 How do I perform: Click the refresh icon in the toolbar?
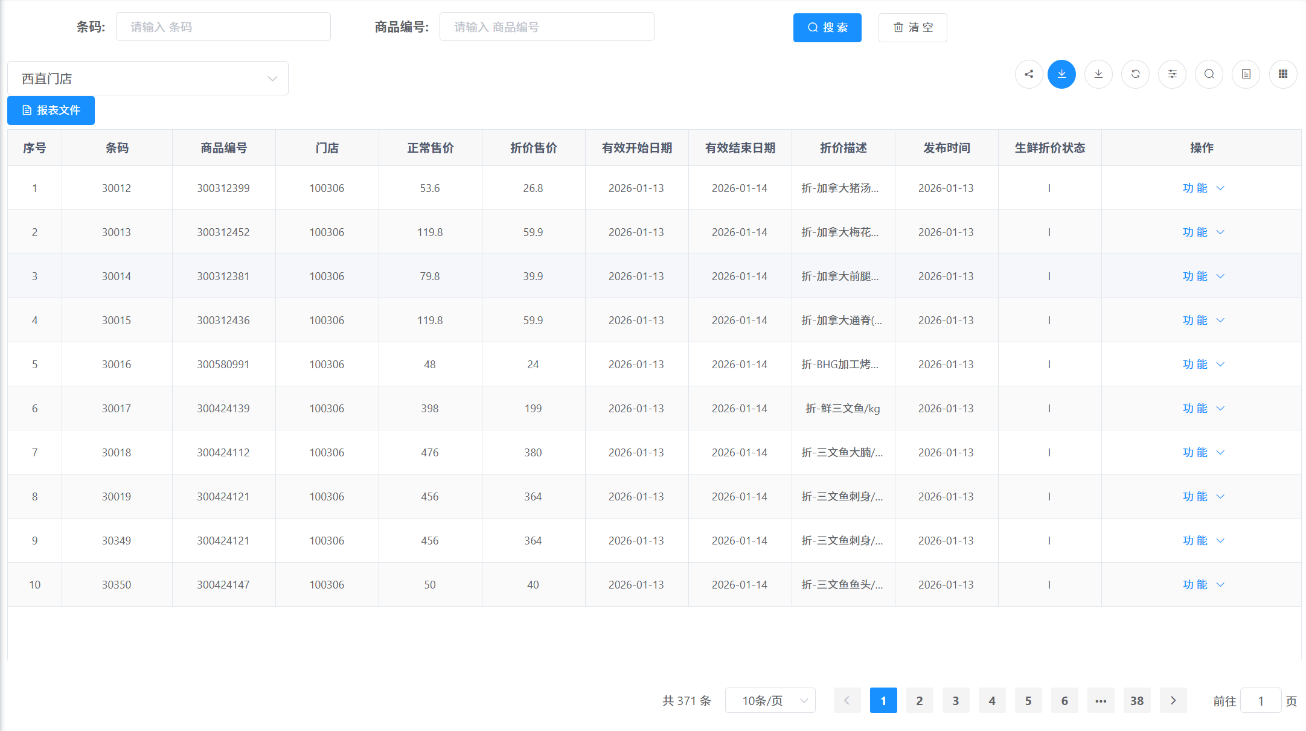click(1135, 74)
